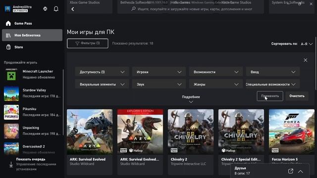Open ARK Explorer's Edition cover
The image size is (317, 178).
(x=140, y=132)
